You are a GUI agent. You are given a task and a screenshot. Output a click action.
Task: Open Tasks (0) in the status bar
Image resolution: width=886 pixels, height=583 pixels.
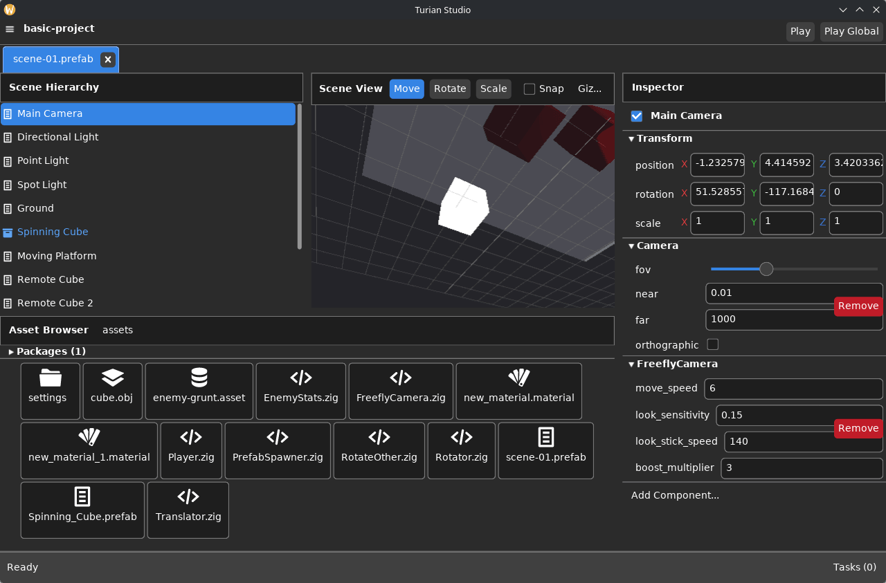pyautogui.click(x=855, y=567)
